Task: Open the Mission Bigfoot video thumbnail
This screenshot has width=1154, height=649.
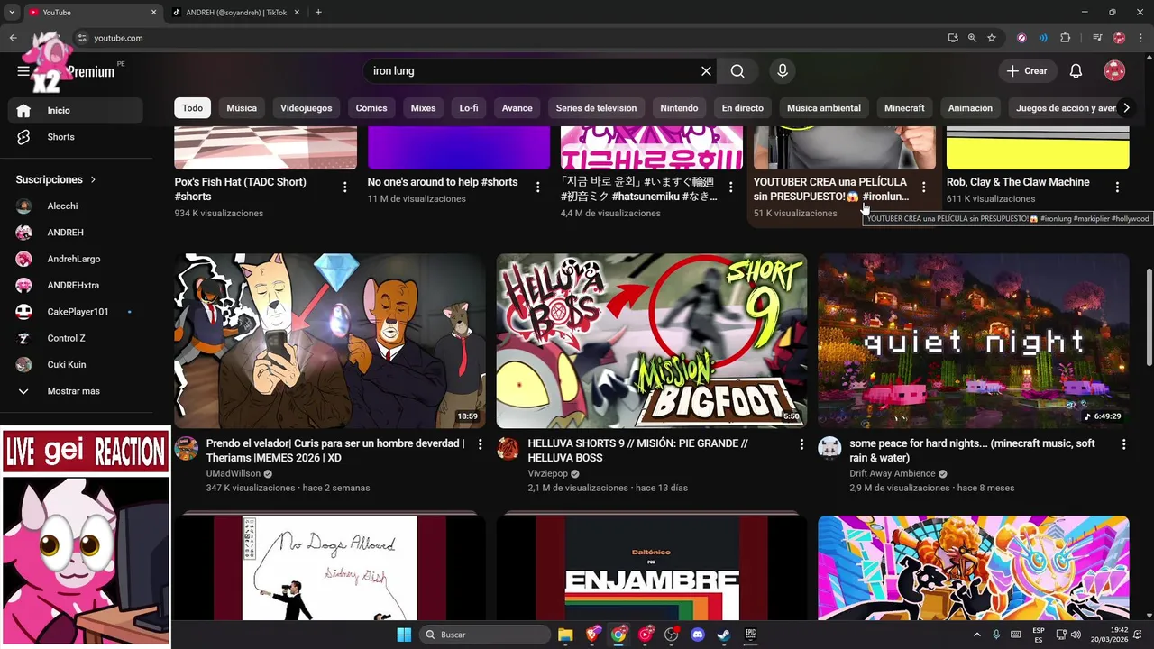Action: [652, 341]
